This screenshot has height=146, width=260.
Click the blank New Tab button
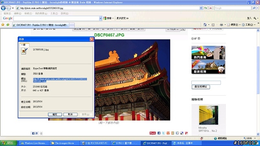(72, 25)
